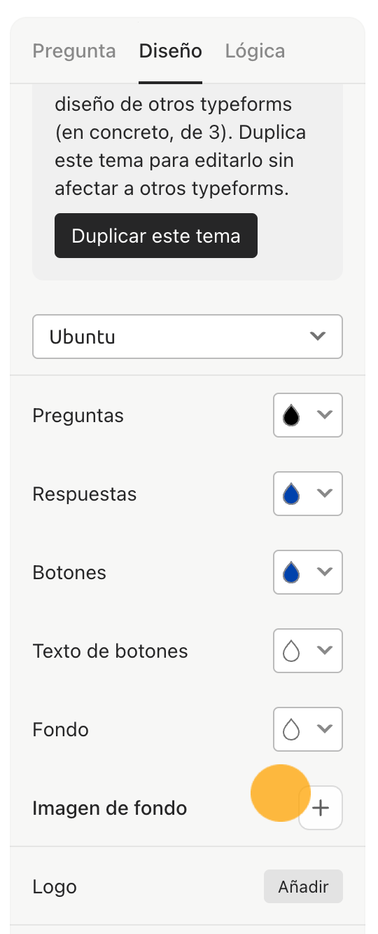The width and height of the screenshot is (378, 934).
Task: Open the Ubuntu font dropdown
Action: (188, 337)
